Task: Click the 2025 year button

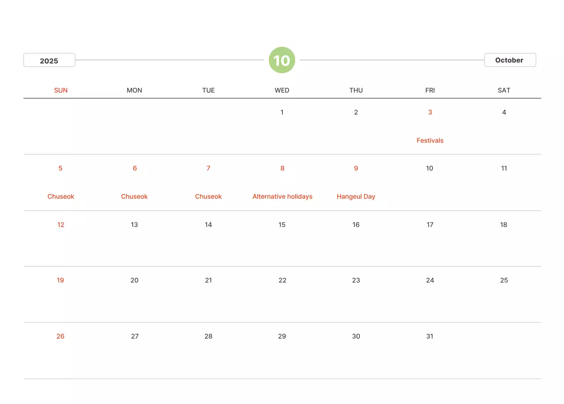Action: coord(49,60)
